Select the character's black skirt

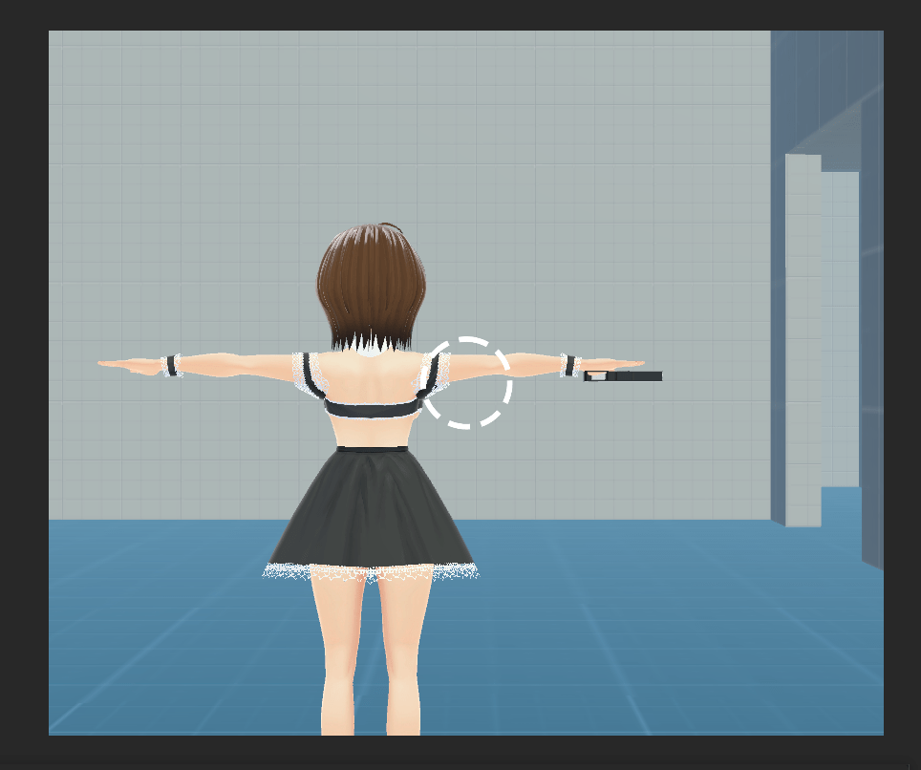(x=371, y=506)
